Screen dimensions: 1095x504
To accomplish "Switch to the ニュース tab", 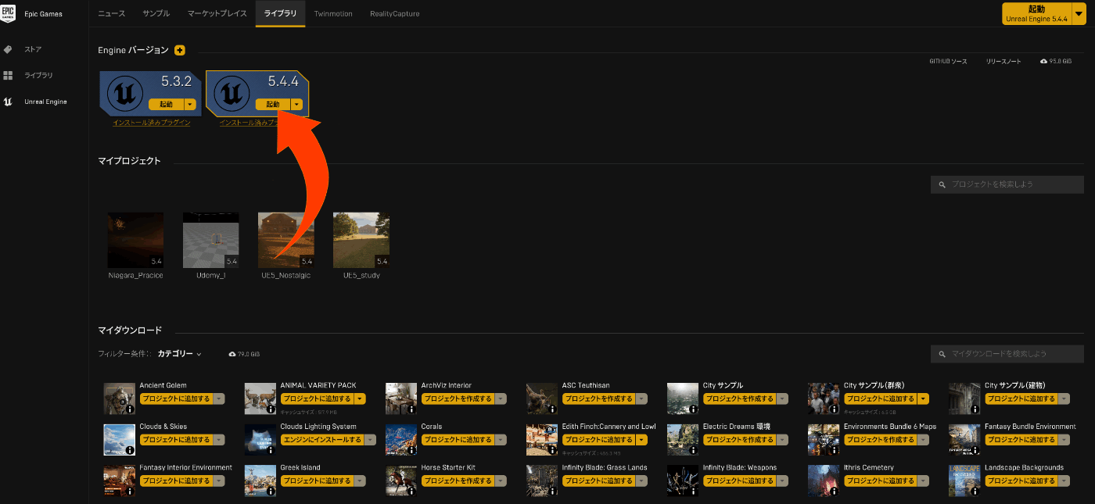I will coord(111,13).
